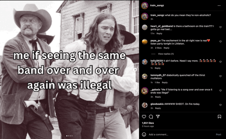
Task: Select second carousel dot indicator
Action: pos(68,136)
